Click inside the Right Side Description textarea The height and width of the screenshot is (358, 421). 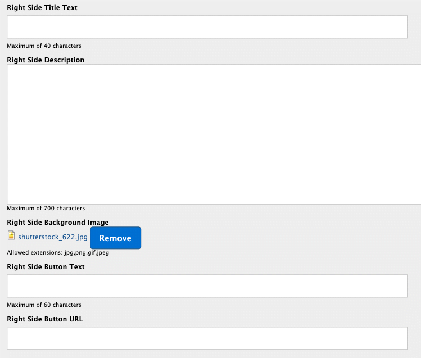214,134
